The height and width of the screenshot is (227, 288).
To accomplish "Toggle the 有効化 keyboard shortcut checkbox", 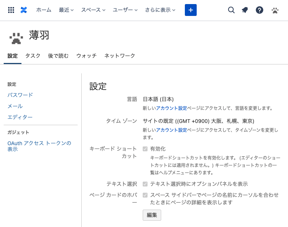I will 145,149.
